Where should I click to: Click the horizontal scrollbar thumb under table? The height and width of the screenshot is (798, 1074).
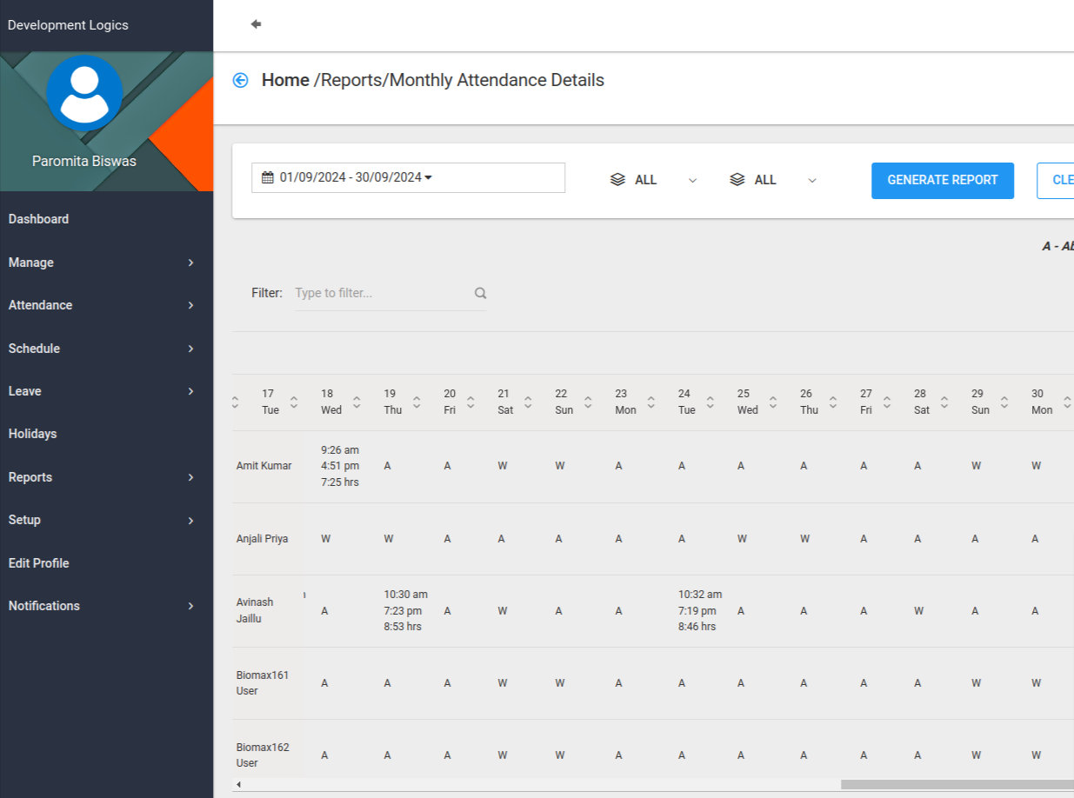coord(957,784)
